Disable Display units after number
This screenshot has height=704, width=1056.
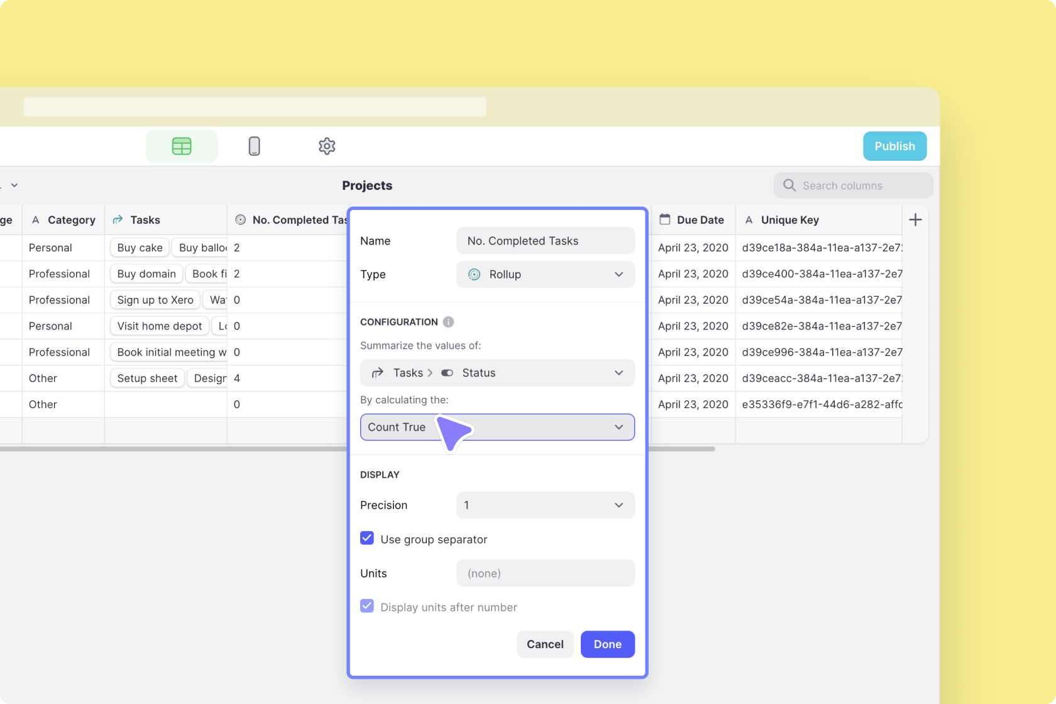coord(367,606)
